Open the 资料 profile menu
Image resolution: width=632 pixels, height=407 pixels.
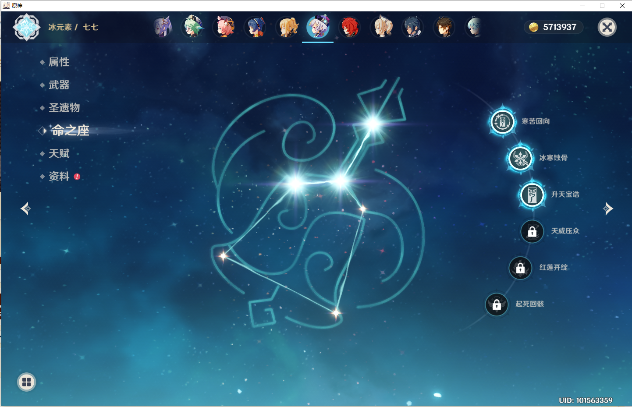[x=59, y=177]
